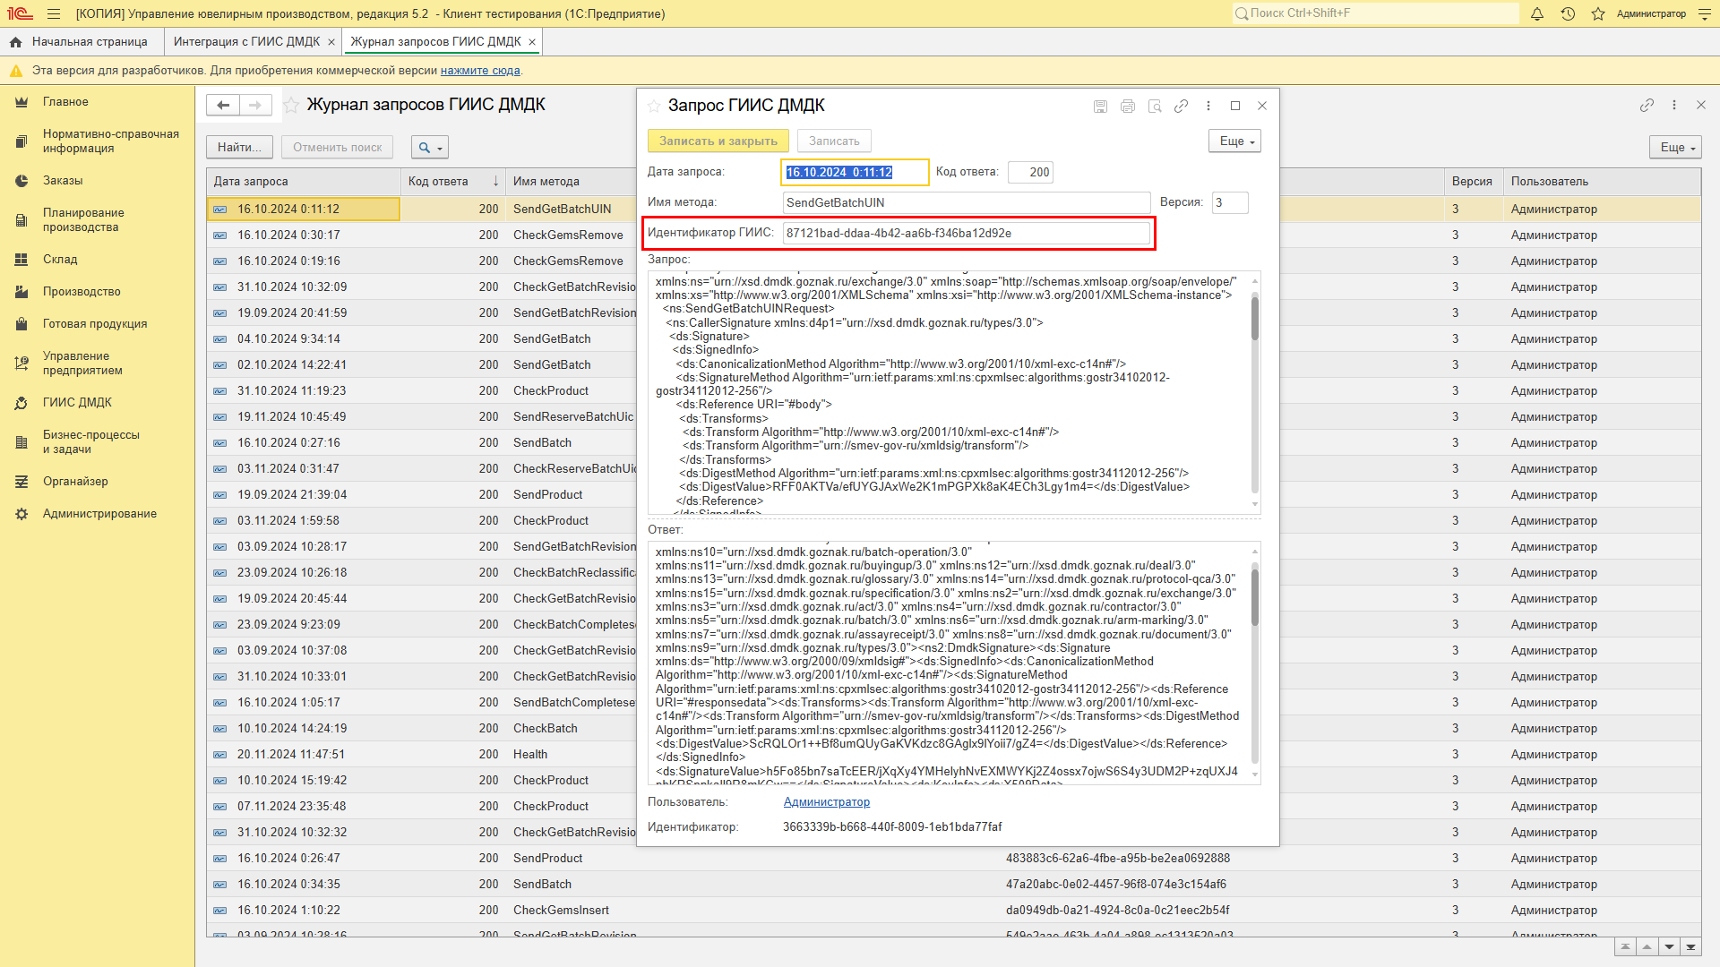Open three-dots menu of journal window
1720x967 pixels.
(x=1674, y=105)
